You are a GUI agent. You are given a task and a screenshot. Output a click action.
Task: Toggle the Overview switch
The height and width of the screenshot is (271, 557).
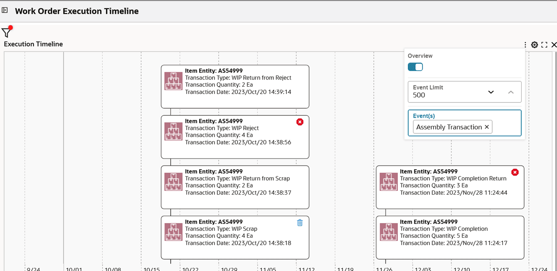[x=415, y=67]
